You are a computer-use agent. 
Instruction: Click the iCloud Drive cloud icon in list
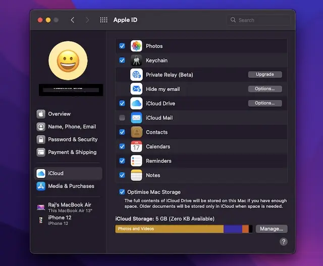(x=136, y=103)
